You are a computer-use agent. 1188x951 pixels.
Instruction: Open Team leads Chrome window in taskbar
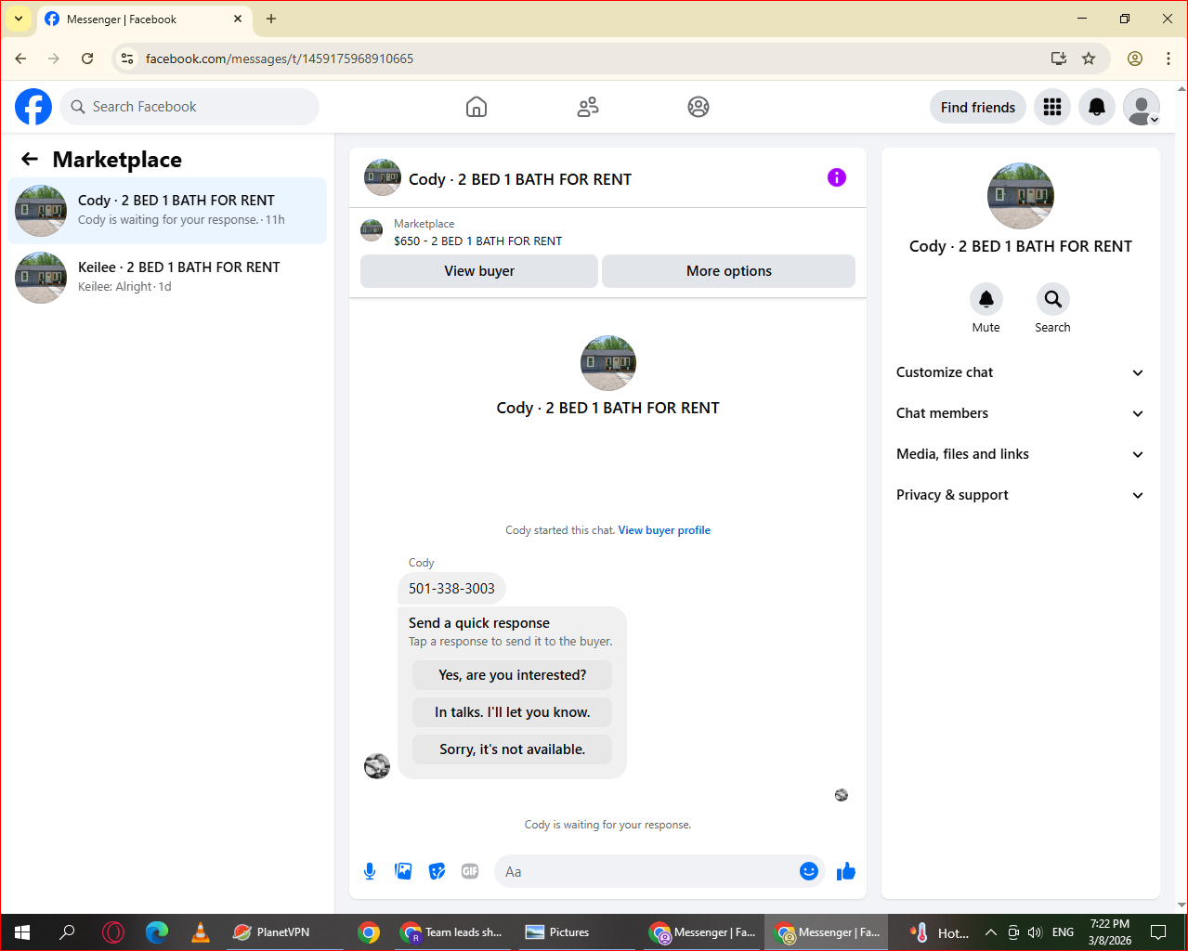coord(452,932)
